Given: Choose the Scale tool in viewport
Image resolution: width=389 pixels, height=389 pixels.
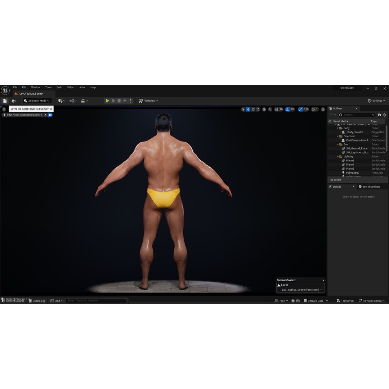Looking at the screenshot, I should click(x=258, y=109).
